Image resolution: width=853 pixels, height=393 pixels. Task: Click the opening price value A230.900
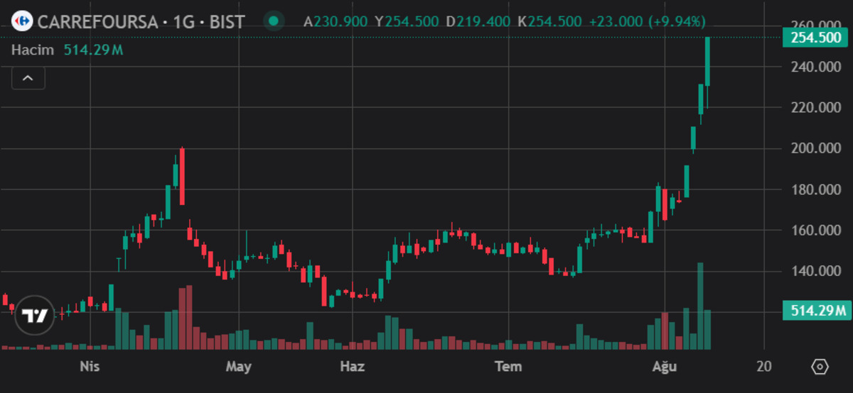336,21
